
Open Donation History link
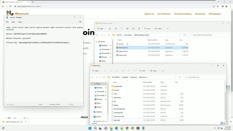tap(183, 14)
